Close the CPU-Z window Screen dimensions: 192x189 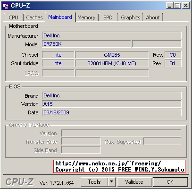186,6
